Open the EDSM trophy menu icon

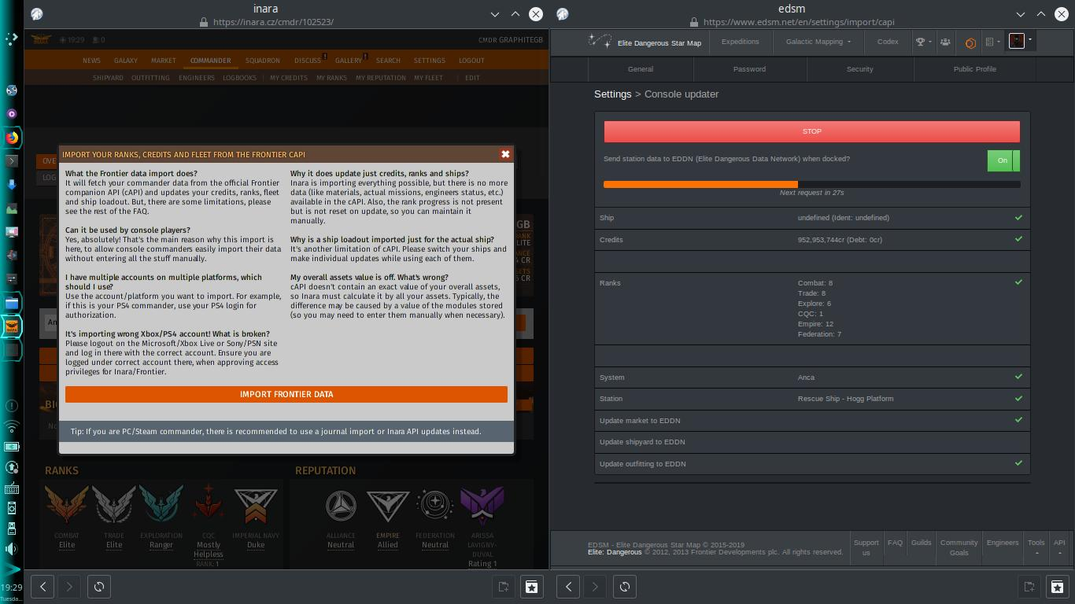[922, 42]
